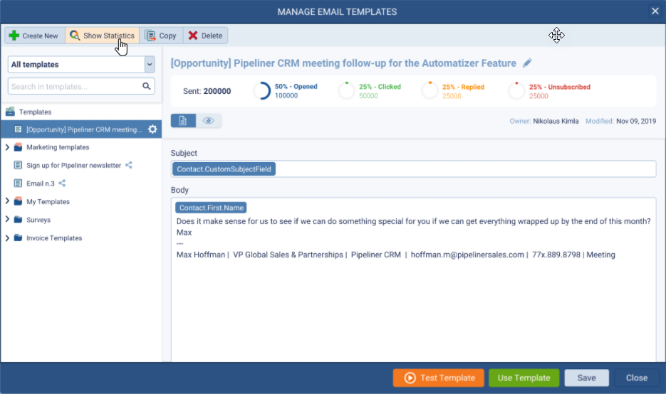Expand the Marketing templates folder

8,147
